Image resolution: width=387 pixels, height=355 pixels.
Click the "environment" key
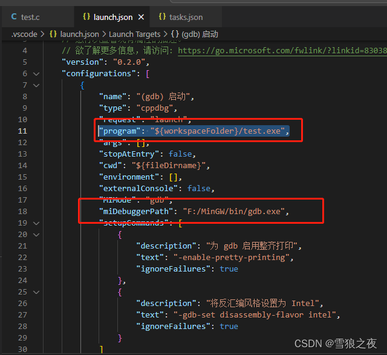[x=129, y=177]
